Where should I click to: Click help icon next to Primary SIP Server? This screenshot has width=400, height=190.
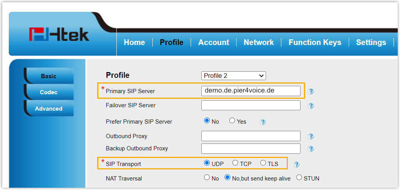(311, 91)
